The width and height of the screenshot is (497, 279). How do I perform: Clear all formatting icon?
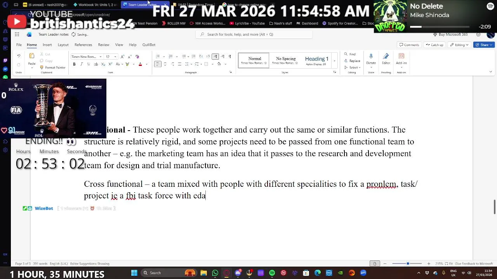[x=137, y=57]
